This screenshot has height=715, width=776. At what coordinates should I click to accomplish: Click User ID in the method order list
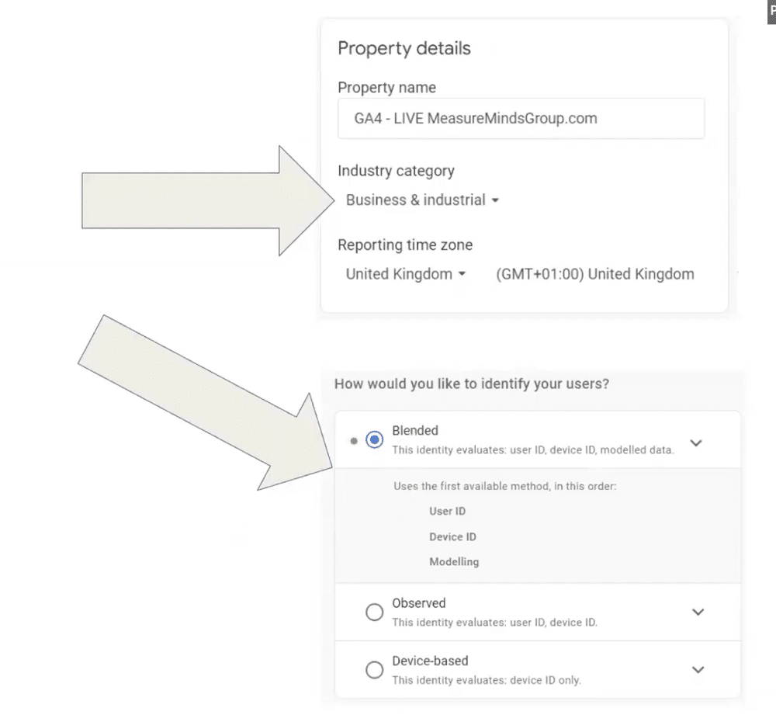(448, 512)
